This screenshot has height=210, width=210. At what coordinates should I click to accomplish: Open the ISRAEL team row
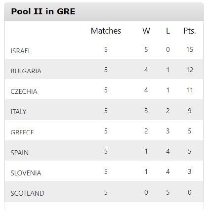(x=104, y=49)
